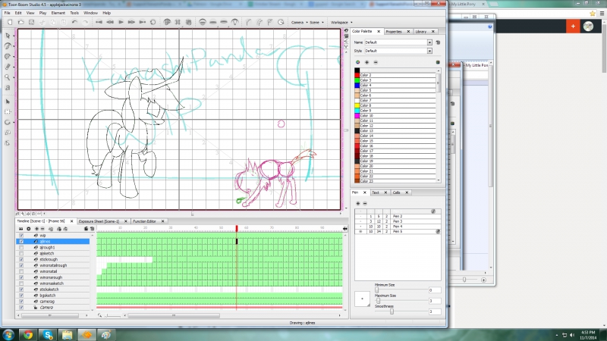This screenshot has height=341, width=607.
Task: Click the Undo arrow icon
Action: point(74,21)
